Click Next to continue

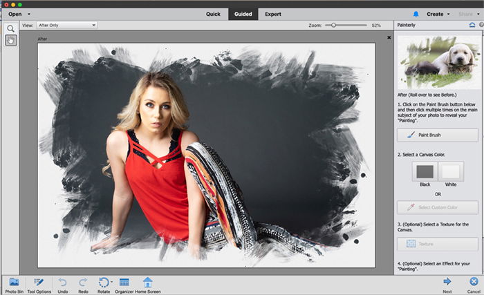point(447,285)
